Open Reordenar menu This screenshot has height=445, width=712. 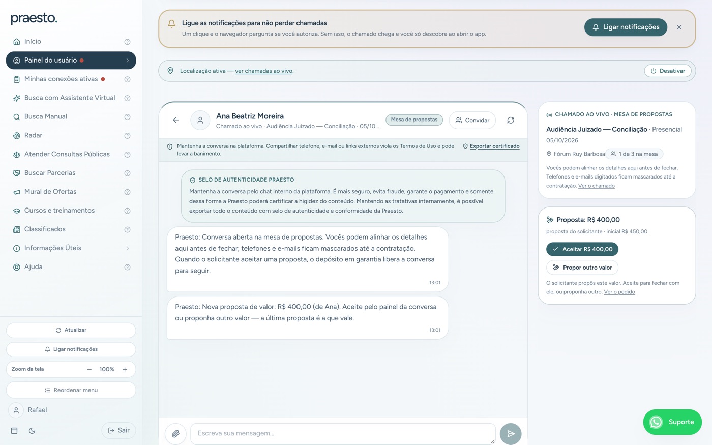click(x=71, y=390)
